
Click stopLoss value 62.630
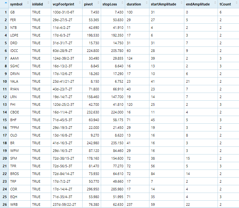(113, 204)
